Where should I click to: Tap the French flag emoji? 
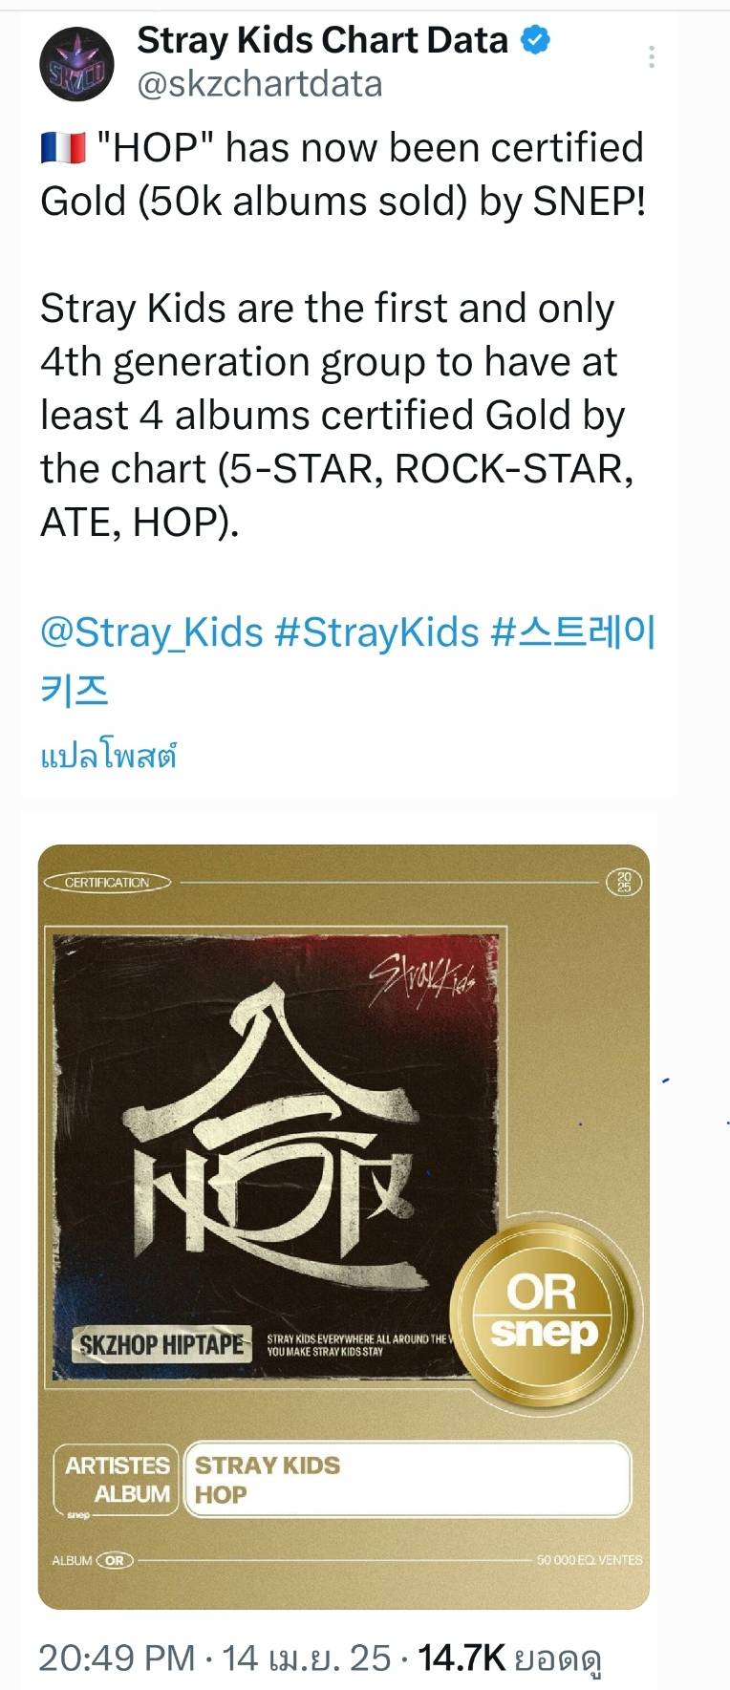click(63, 149)
